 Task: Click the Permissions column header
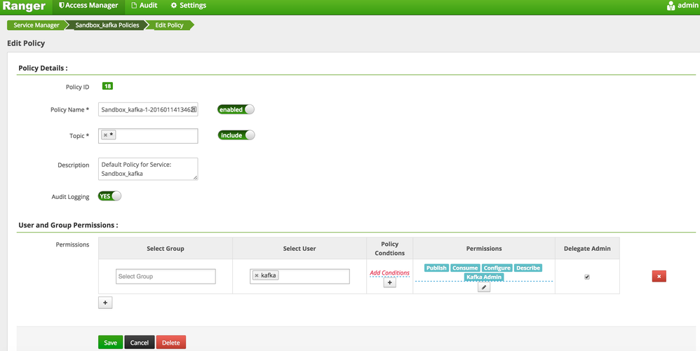pos(484,249)
